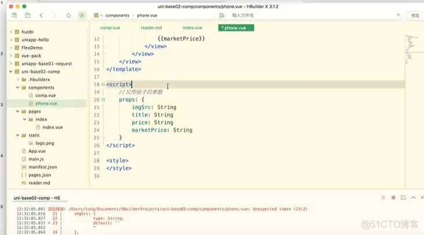Click the marketPrice: String code line
This screenshot has height=235, width=424.
[x=162, y=130]
